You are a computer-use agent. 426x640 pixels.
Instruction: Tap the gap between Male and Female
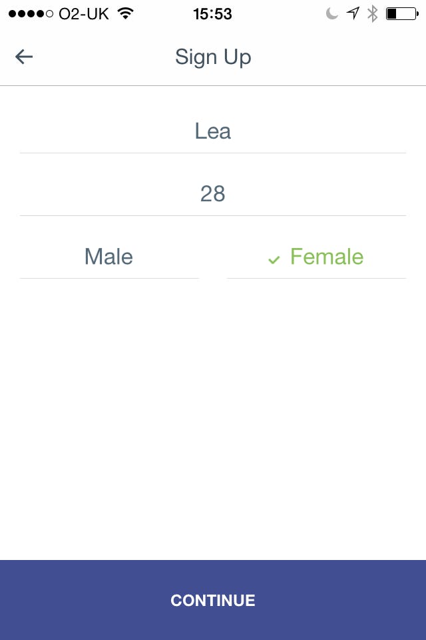click(213, 257)
